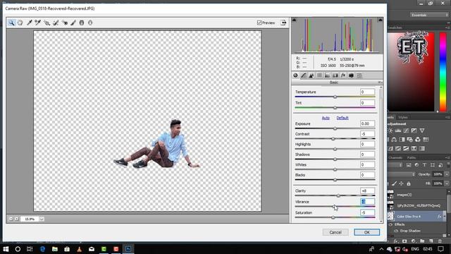Screen dimensions: 451x254
Task: Click the new group folder icon in Layers
Action: click(422, 241)
